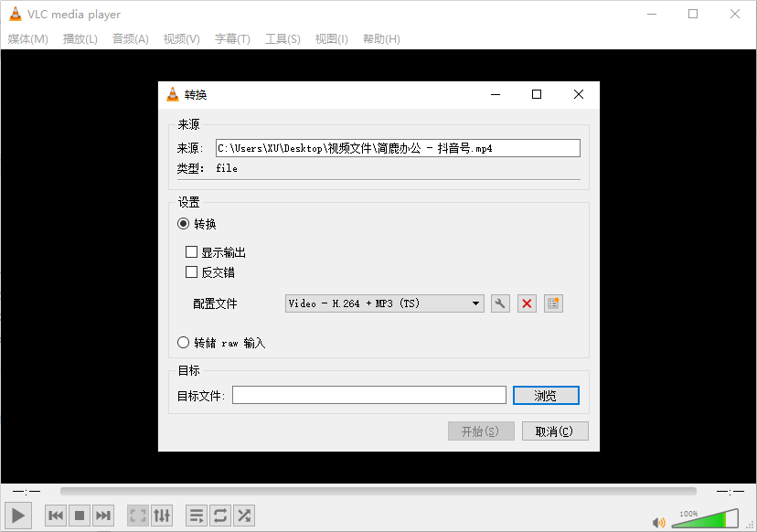Create a new profile using the list icon
Image resolution: width=757 pixels, height=532 pixels.
click(x=552, y=303)
